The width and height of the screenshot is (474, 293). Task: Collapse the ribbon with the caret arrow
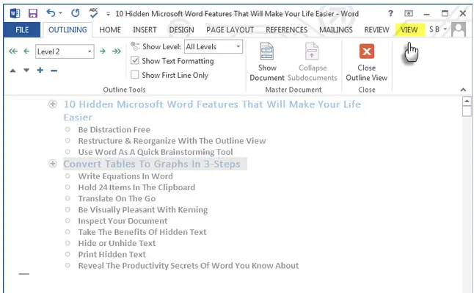(463, 90)
